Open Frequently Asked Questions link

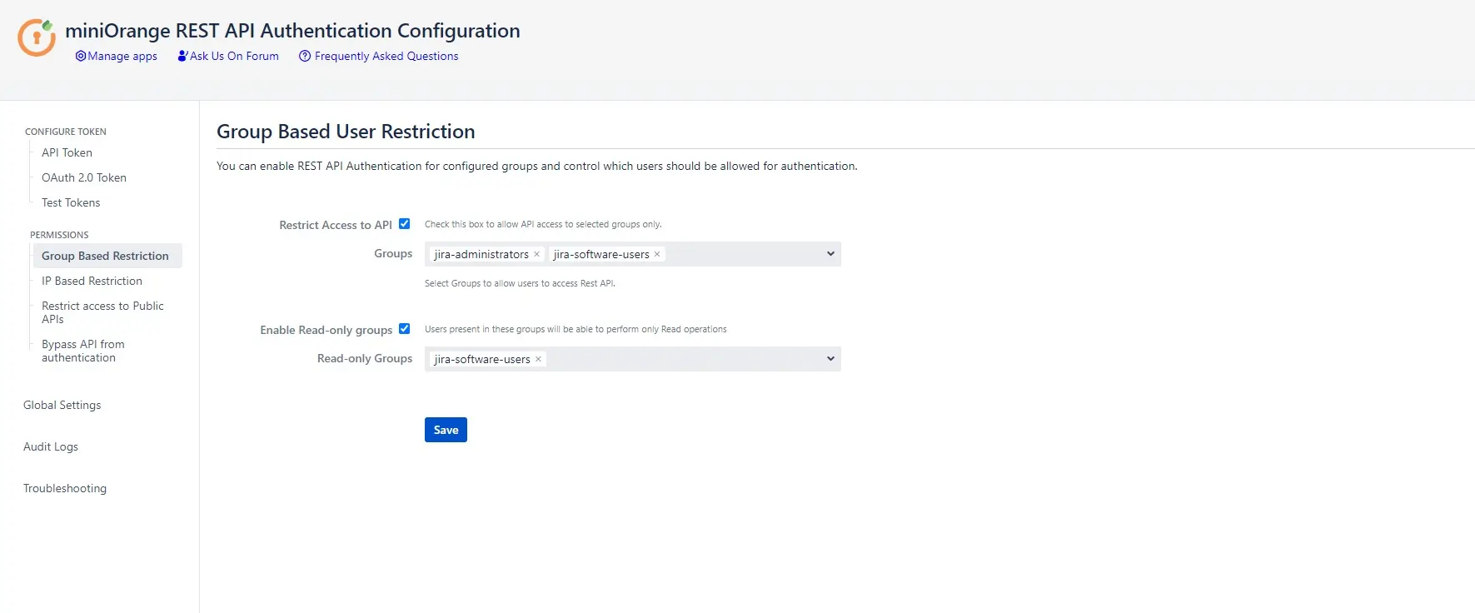386,56
